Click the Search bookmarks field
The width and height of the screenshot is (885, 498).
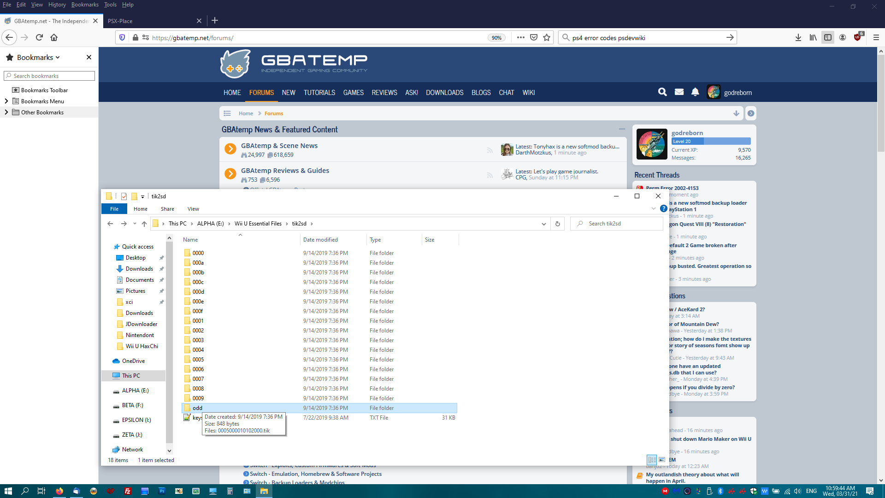click(x=49, y=76)
